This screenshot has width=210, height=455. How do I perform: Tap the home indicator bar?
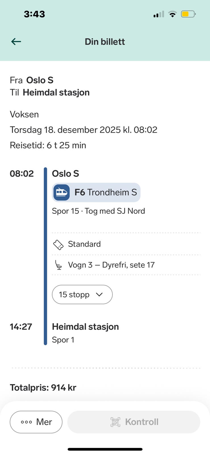pos(105,449)
